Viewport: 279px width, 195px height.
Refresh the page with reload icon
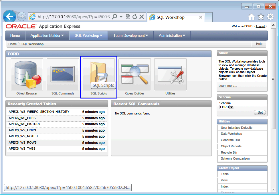click(x=135, y=17)
